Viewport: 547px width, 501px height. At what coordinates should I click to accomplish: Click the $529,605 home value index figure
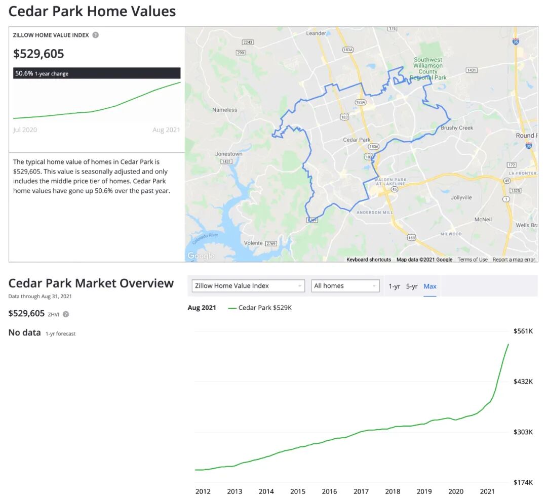(x=38, y=54)
